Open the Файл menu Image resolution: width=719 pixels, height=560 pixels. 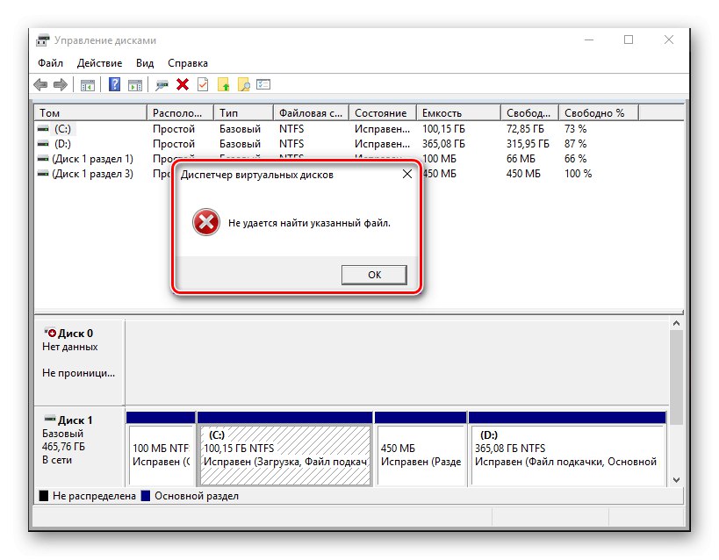(50, 63)
